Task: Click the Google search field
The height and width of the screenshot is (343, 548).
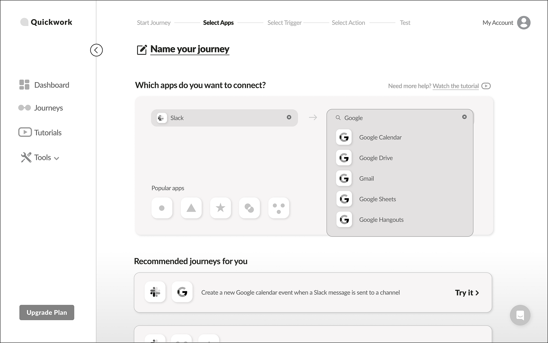Action: point(400,118)
